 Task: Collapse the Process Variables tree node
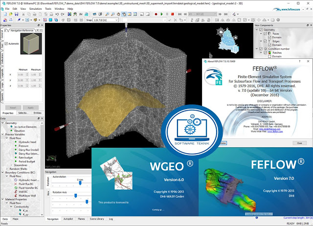click(x=2, y=135)
